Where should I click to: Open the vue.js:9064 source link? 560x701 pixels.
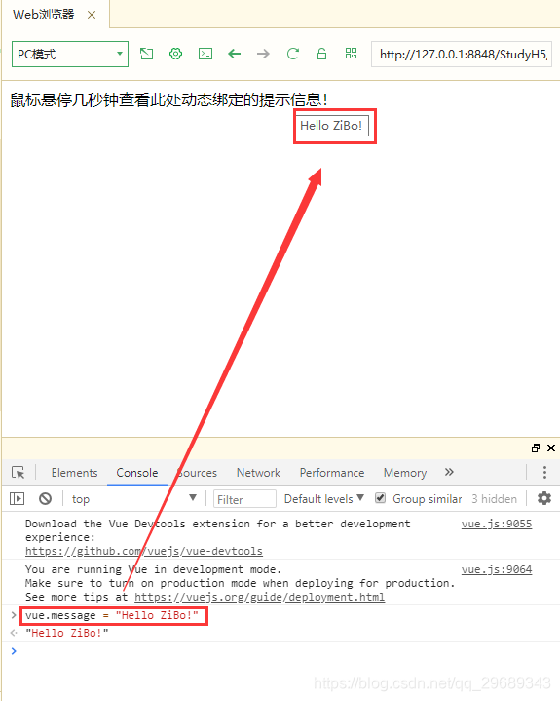click(497, 569)
